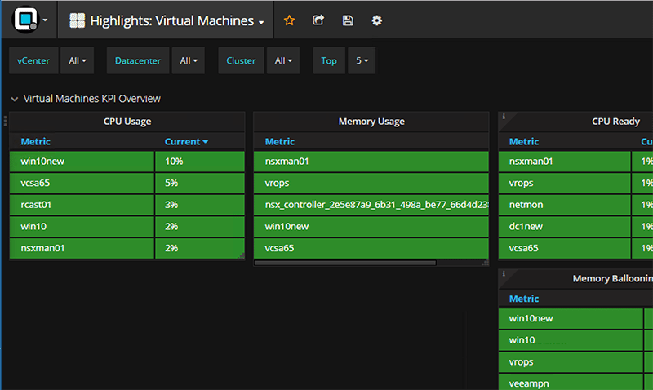Change the Top value 5 dropdown
The image size is (653, 390).
tap(361, 60)
